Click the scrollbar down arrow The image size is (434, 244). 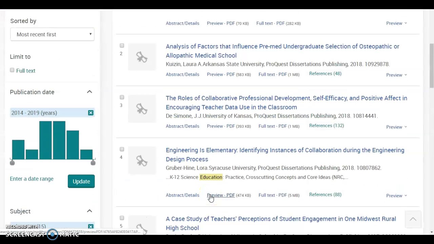[x=431, y=232]
